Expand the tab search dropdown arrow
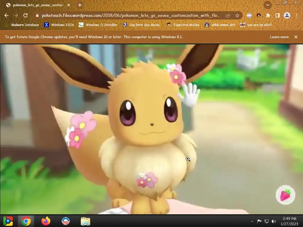The height and width of the screenshot is (227, 303). pos(267,5)
